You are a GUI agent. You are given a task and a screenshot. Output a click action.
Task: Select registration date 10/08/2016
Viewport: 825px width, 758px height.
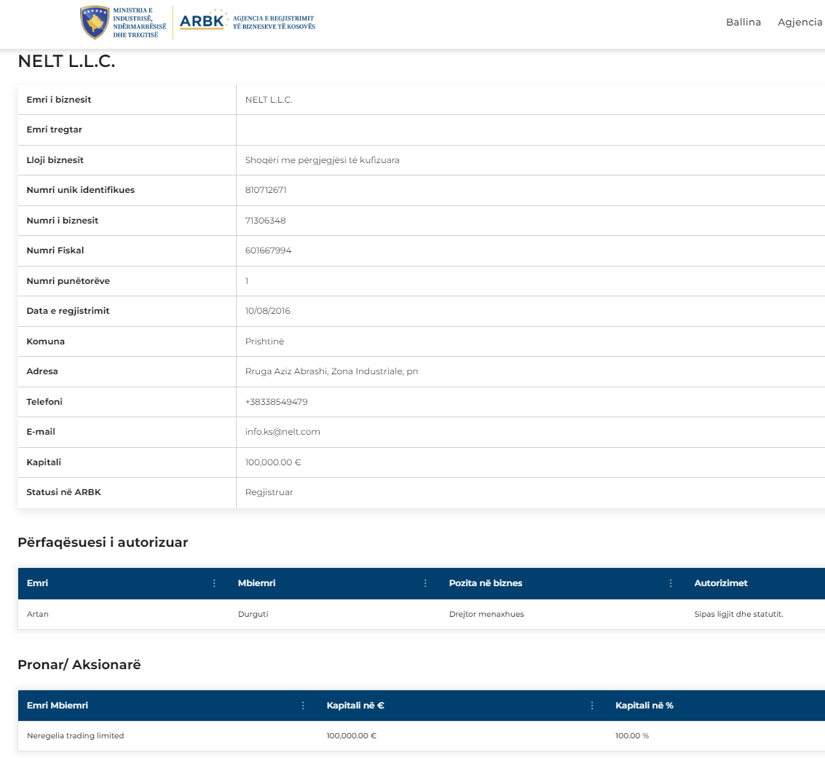click(267, 312)
